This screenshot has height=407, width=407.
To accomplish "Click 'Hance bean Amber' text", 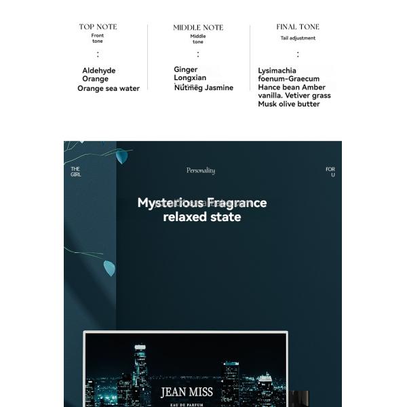I will pyautogui.click(x=292, y=87).
